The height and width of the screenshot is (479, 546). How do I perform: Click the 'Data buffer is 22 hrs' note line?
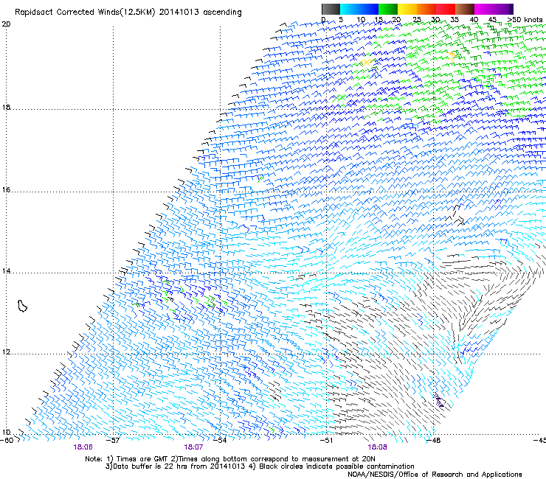[260, 466]
